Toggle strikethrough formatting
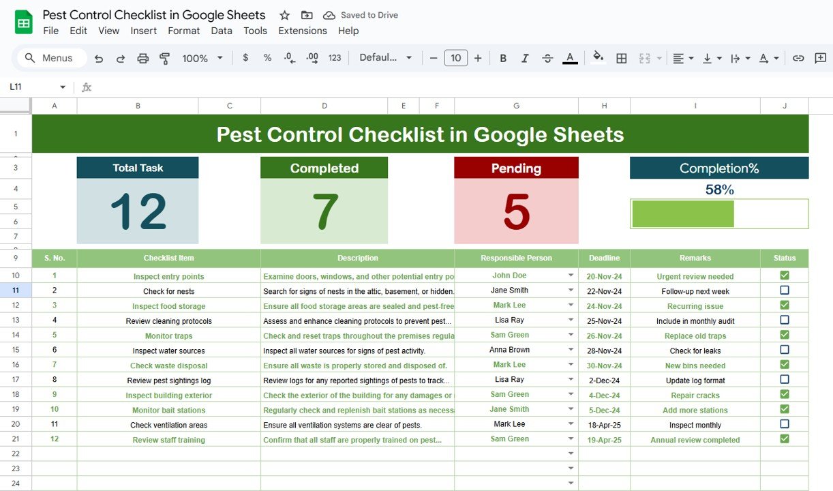Viewport: 833px width, 491px height. [547, 59]
